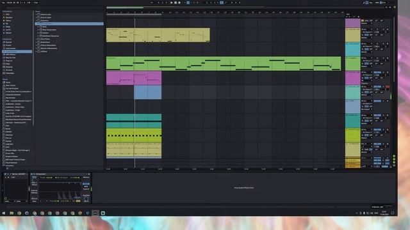Open Packs under Places

[x=8, y=82]
